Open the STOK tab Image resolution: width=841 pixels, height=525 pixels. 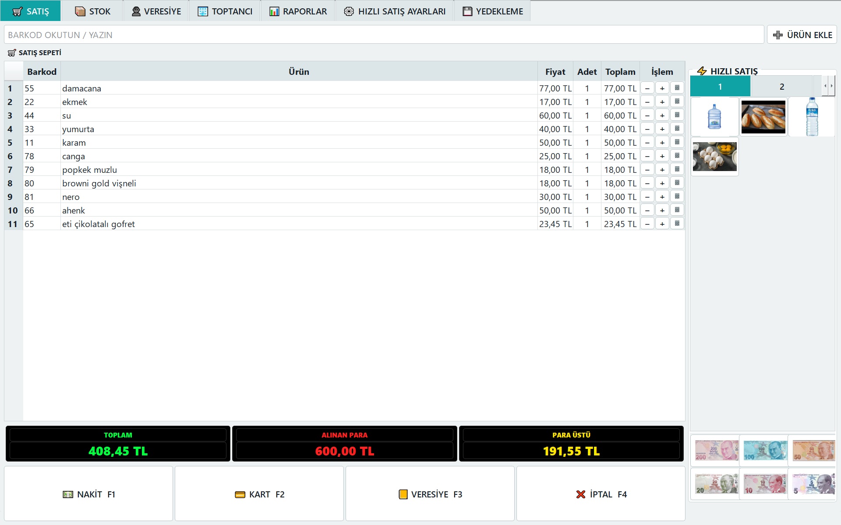92,11
